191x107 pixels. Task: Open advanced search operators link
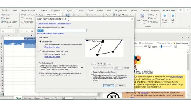51,34
